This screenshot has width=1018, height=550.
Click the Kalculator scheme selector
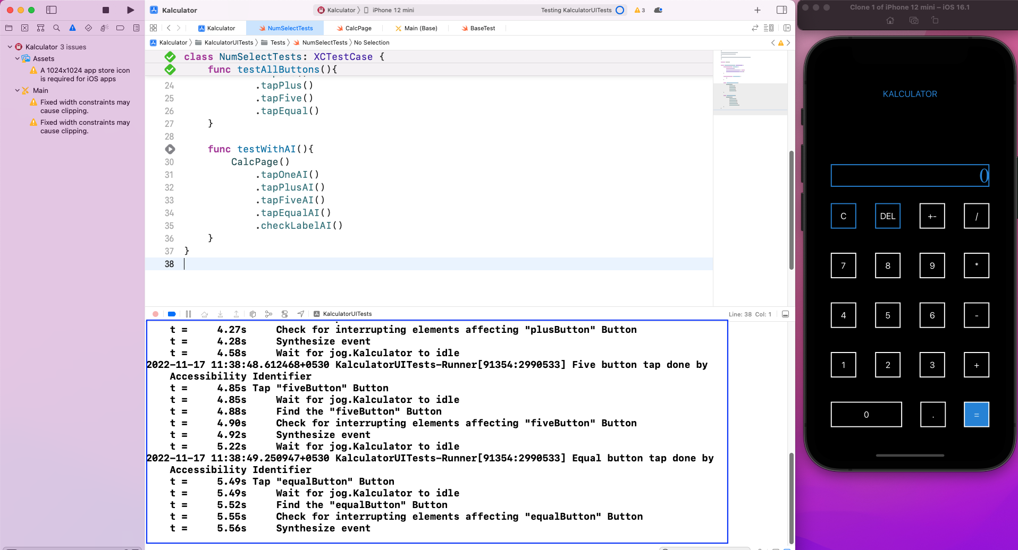coord(336,10)
